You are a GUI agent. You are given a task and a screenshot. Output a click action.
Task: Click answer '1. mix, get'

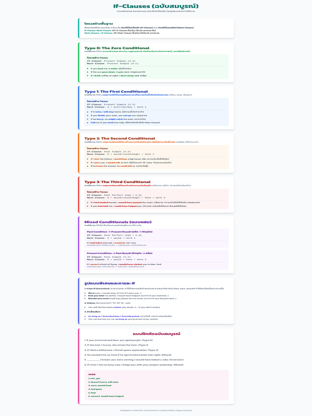coord(94,379)
